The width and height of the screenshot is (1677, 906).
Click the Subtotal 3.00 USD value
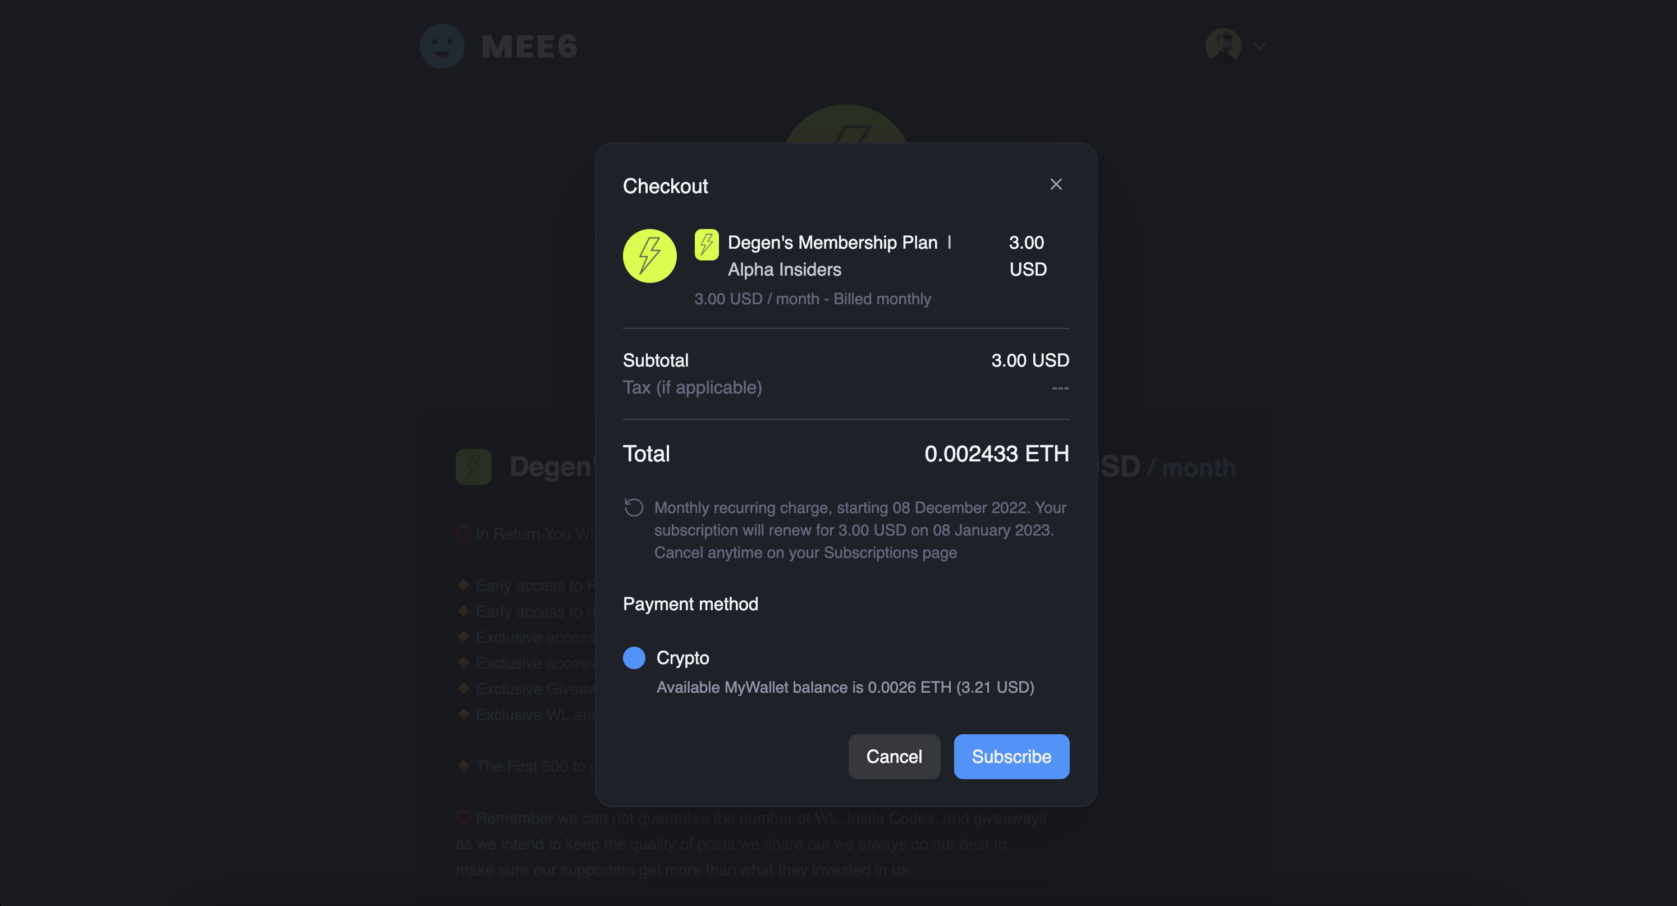[x=1030, y=360]
